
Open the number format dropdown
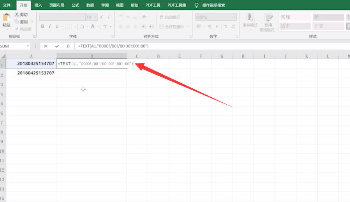click(235, 17)
